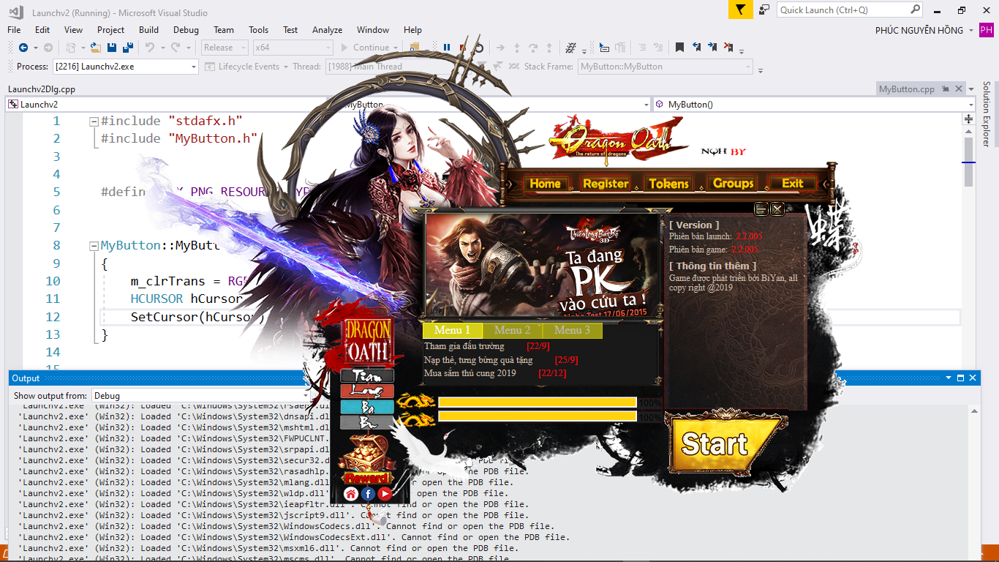
Task: Go to the previous bookmark icon
Action: pos(696,48)
